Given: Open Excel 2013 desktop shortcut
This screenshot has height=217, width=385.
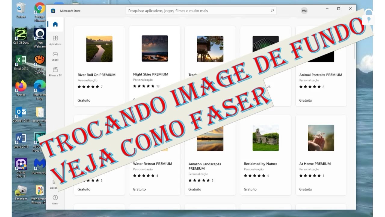Looking at the screenshot, I should pyautogui.click(x=21, y=63).
